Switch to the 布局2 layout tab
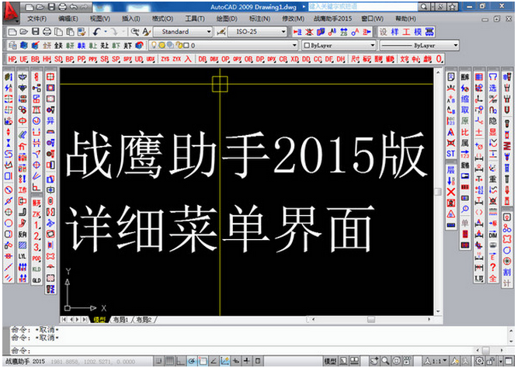The height and width of the screenshot is (368, 521). pos(144,320)
